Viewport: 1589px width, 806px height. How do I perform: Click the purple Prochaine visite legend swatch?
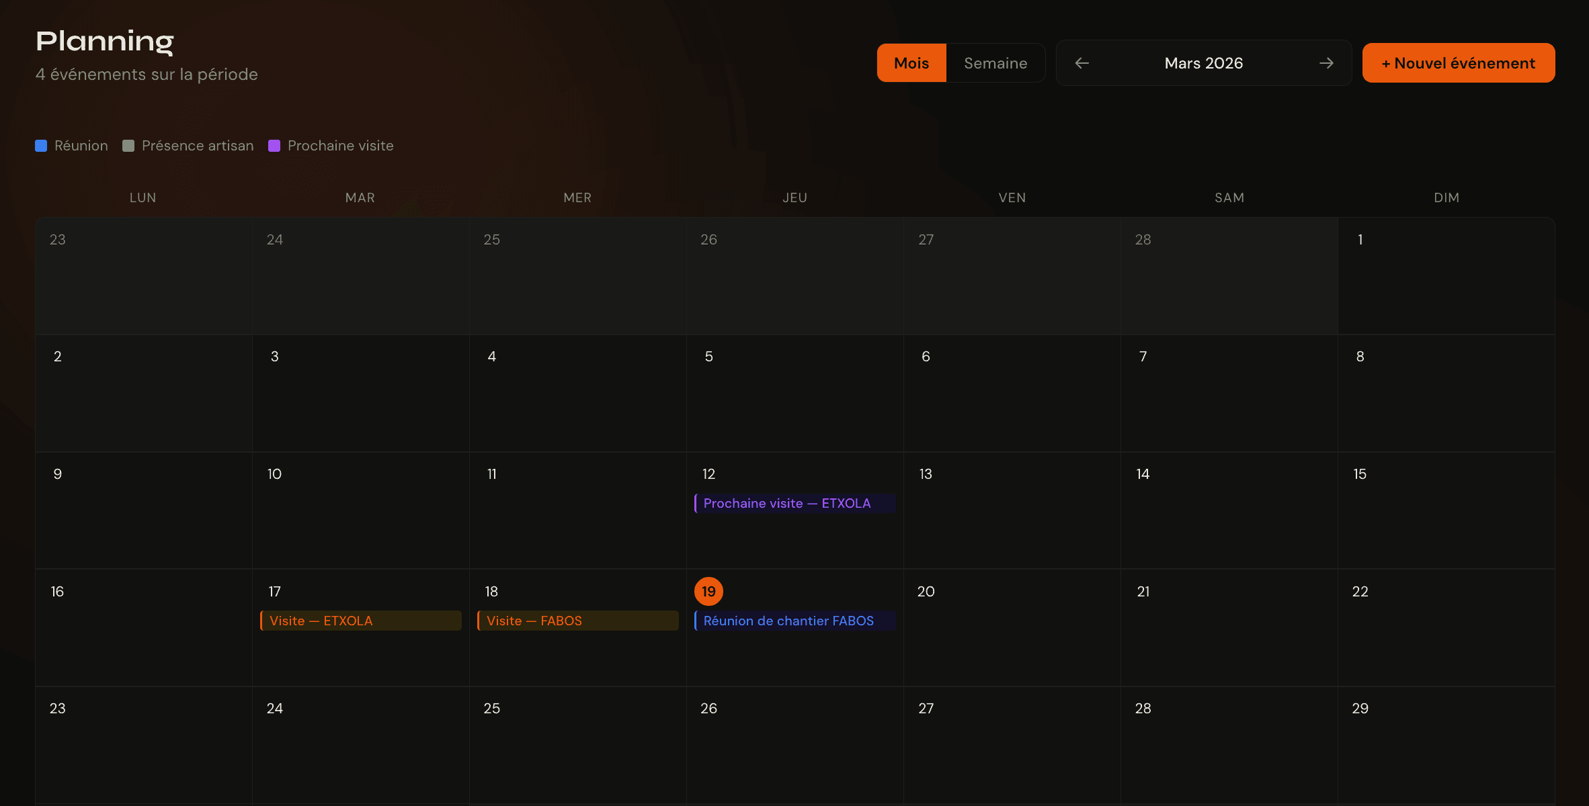(x=274, y=146)
